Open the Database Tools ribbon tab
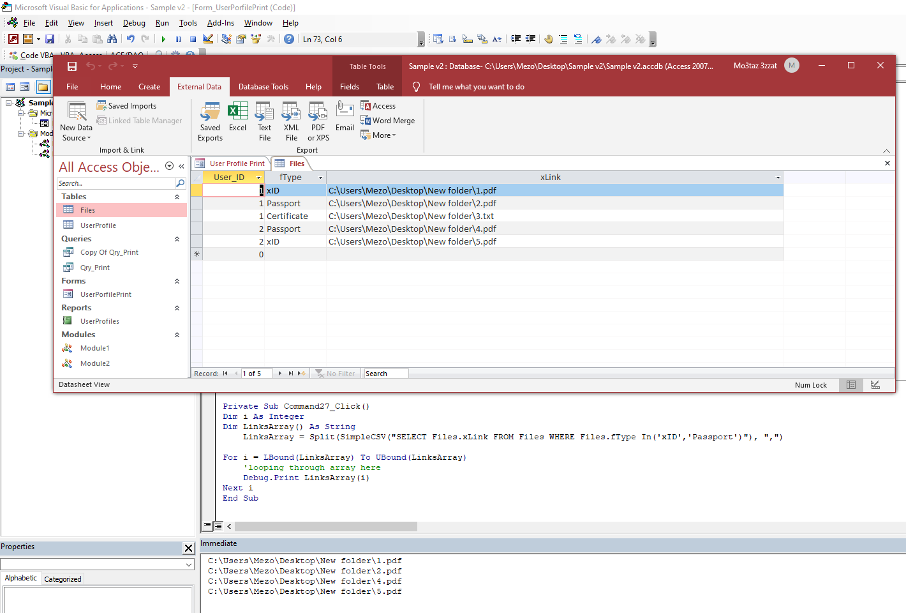This screenshot has width=906, height=613. point(263,87)
